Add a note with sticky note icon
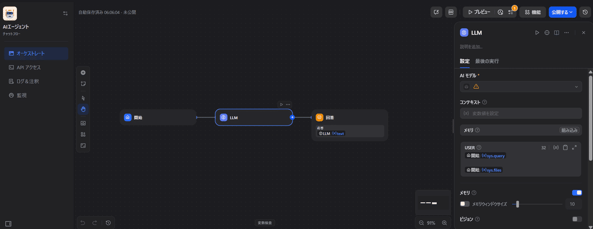Image resolution: width=593 pixels, height=229 pixels. click(83, 83)
